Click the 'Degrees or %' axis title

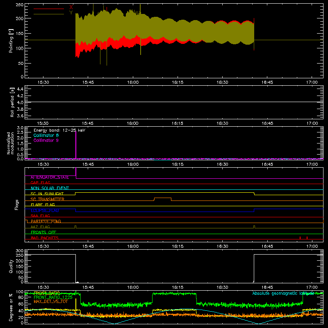tap(11, 307)
